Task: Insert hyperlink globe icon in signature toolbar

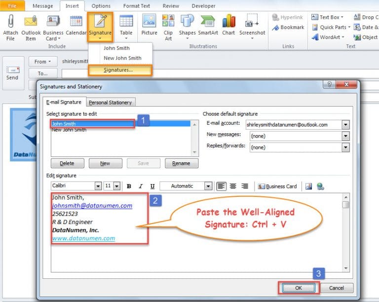Action: pos(320,186)
